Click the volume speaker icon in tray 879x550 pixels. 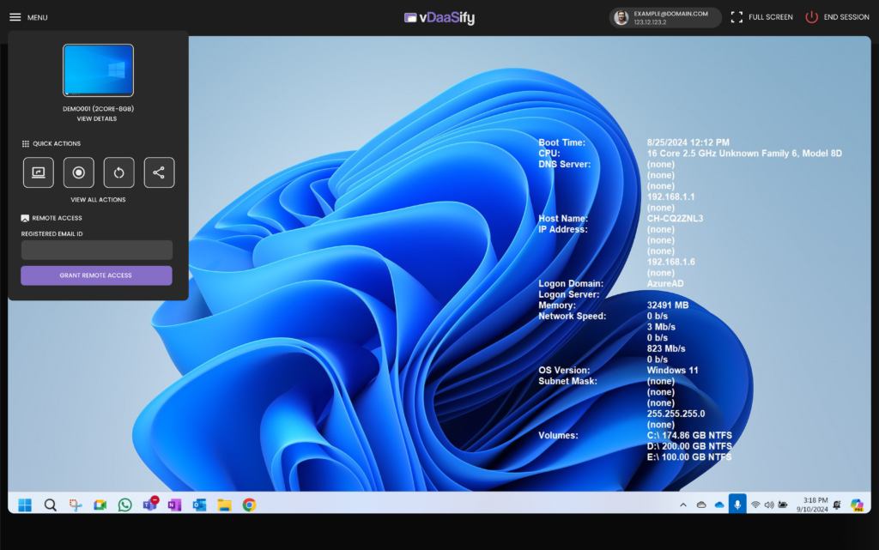[769, 505]
